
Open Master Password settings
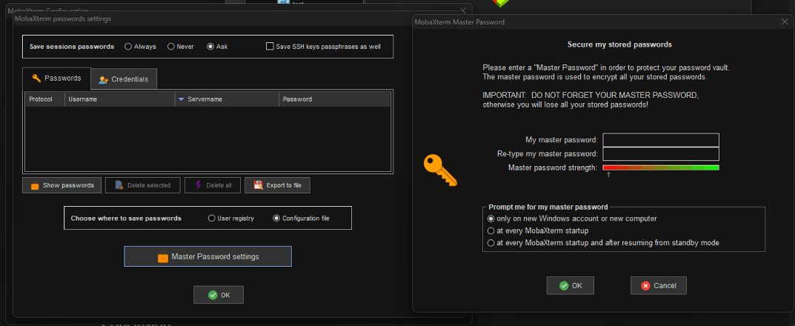(207, 256)
